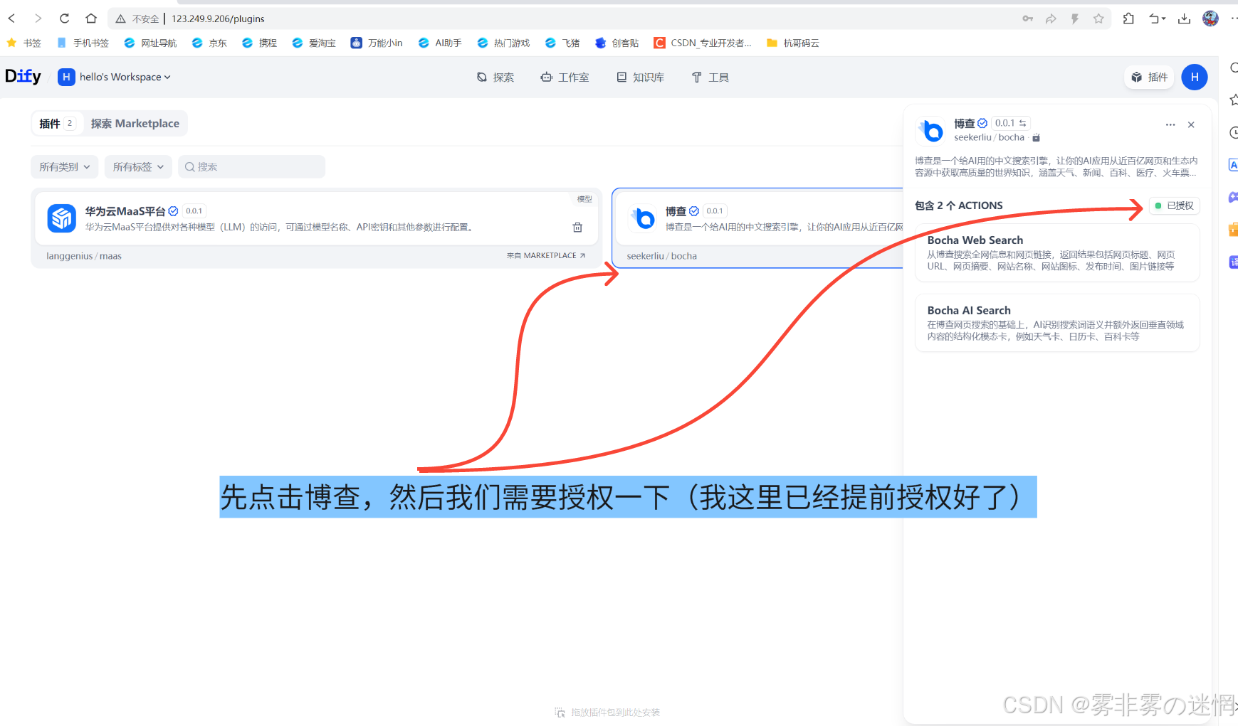1238x726 pixels.
Task: Open the 知识库 (Knowledge) nav item
Action: 640,77
